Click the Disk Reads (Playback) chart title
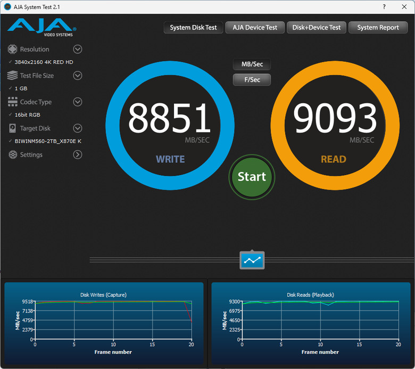Screen dimensions: 415x369 pos(311,295)
